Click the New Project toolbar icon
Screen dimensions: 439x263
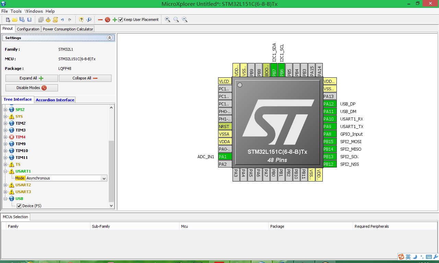coord(8,20)
